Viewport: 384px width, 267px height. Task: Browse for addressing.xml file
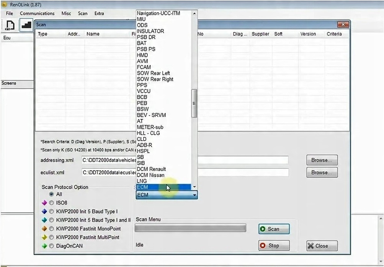(322, 160)
